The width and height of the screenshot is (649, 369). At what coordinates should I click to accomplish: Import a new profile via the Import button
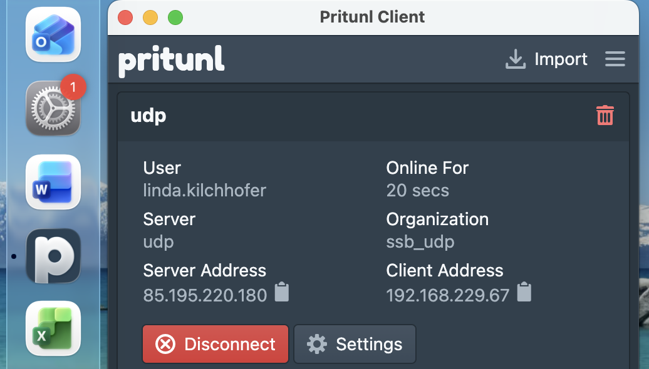[x=546, y=59]
